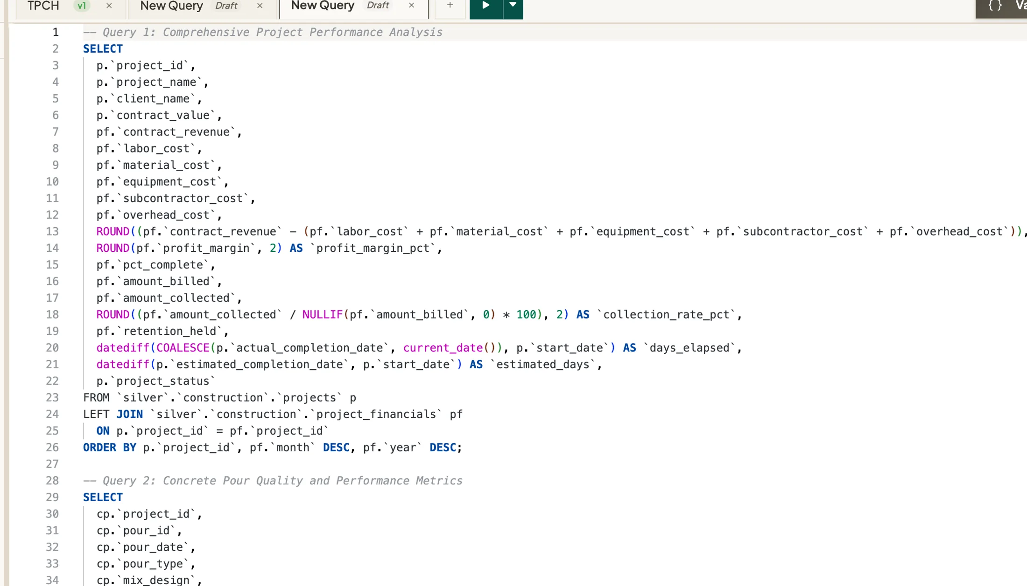The width and height of the screenshot is (1027, 586).
Task: Click pf.`amount_billed` on line 16
Action: [x=159, y=282]
